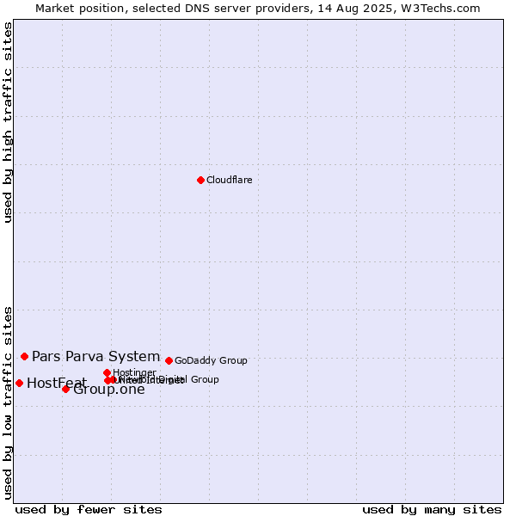
Task: Click the red GoDaddy Group data point
Action: click(x=169, y=360)
